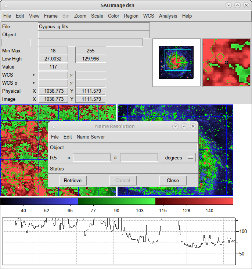Close the SAOImage ds9 window
Screen dimensions: 252x269
[x=246, y=5]
